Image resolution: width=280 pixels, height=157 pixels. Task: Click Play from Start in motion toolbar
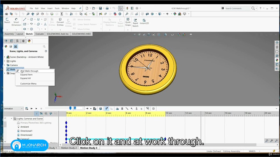pyautogui.click(x=32, y=108)
